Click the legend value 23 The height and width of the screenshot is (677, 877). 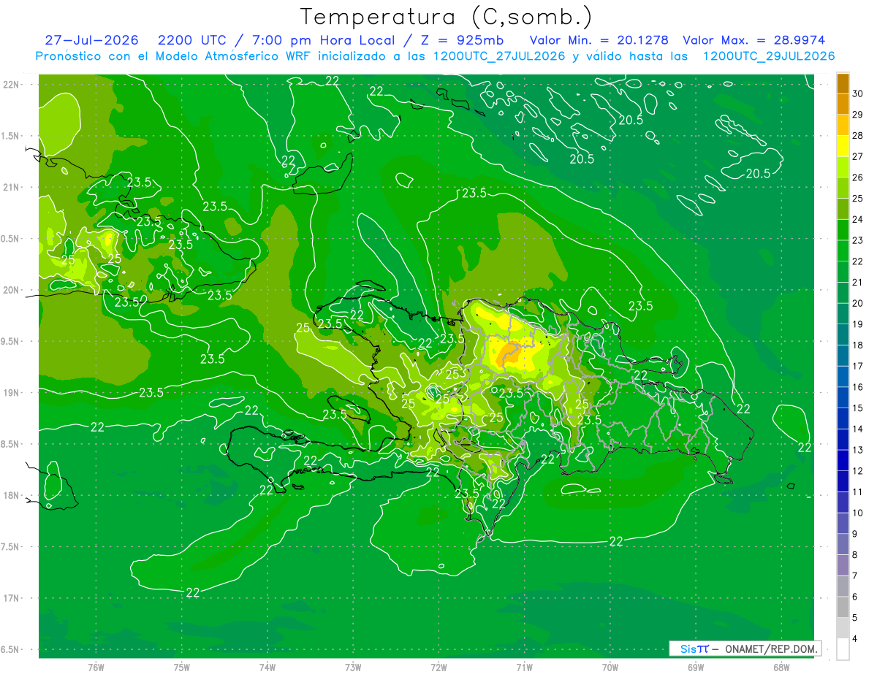[858, 240]
